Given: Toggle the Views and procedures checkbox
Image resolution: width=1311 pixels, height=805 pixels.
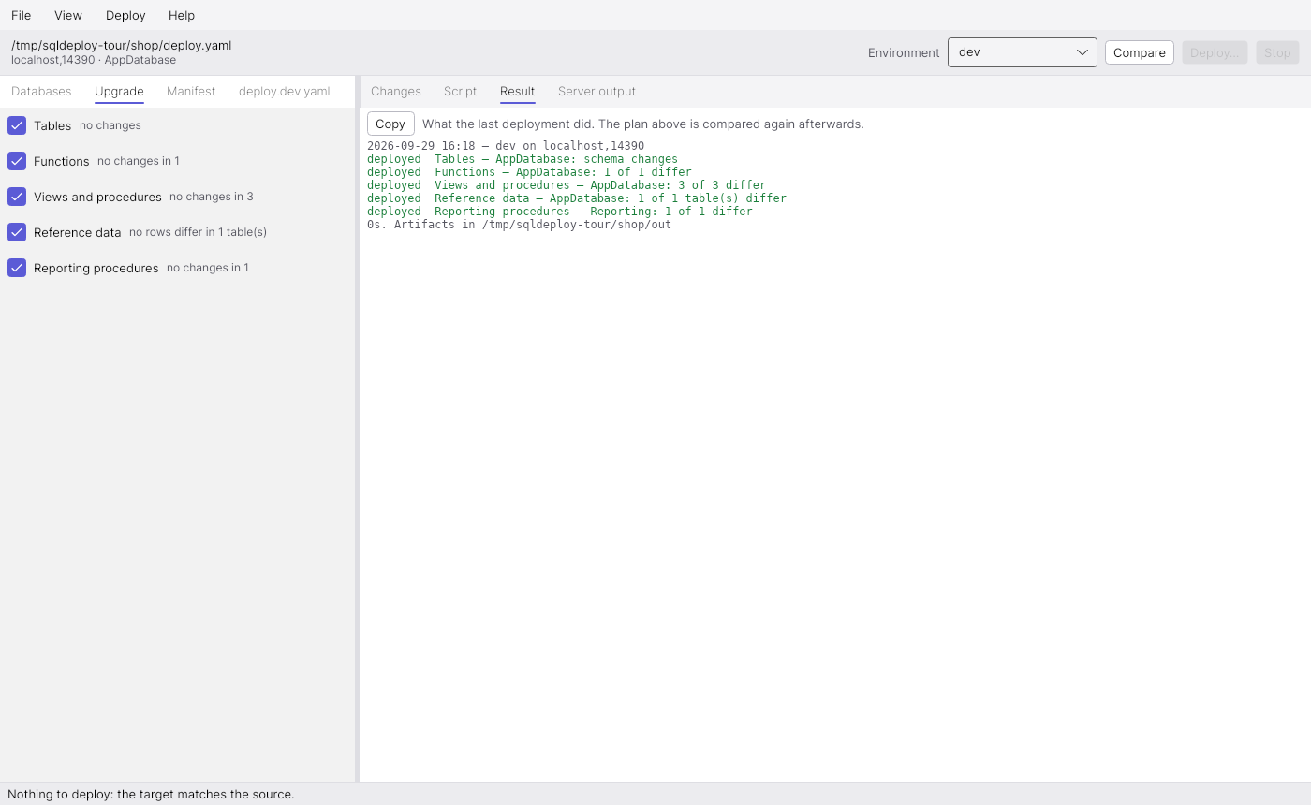Looking at the screenshot, I should 17,197.
